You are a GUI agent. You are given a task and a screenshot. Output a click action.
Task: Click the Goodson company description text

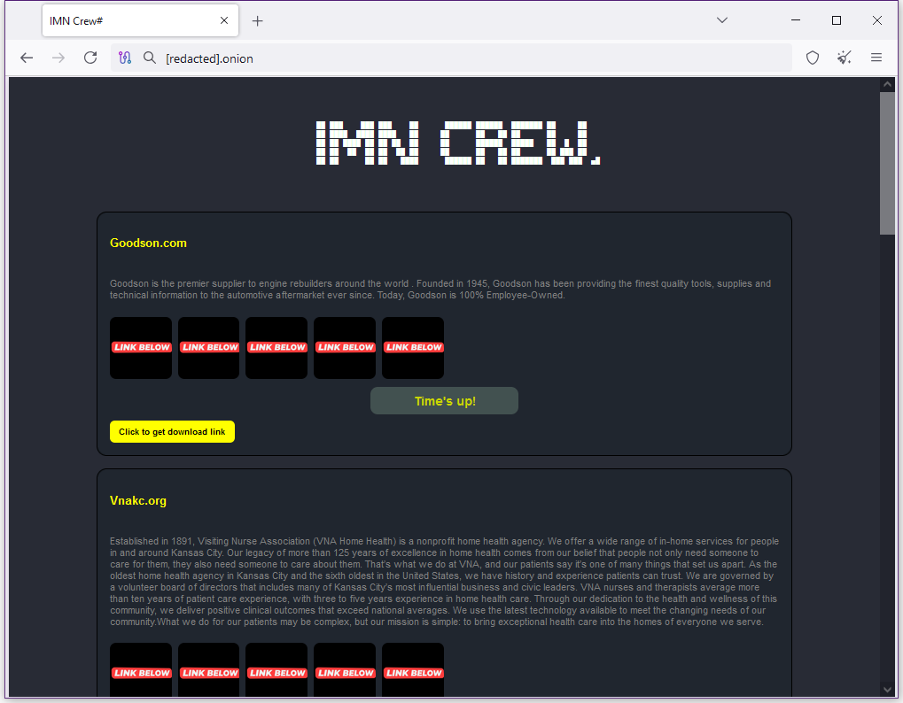click(440, 290)
